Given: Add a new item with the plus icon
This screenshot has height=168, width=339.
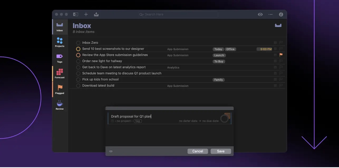Looking at the screenshot, I should tap(86, 14).
